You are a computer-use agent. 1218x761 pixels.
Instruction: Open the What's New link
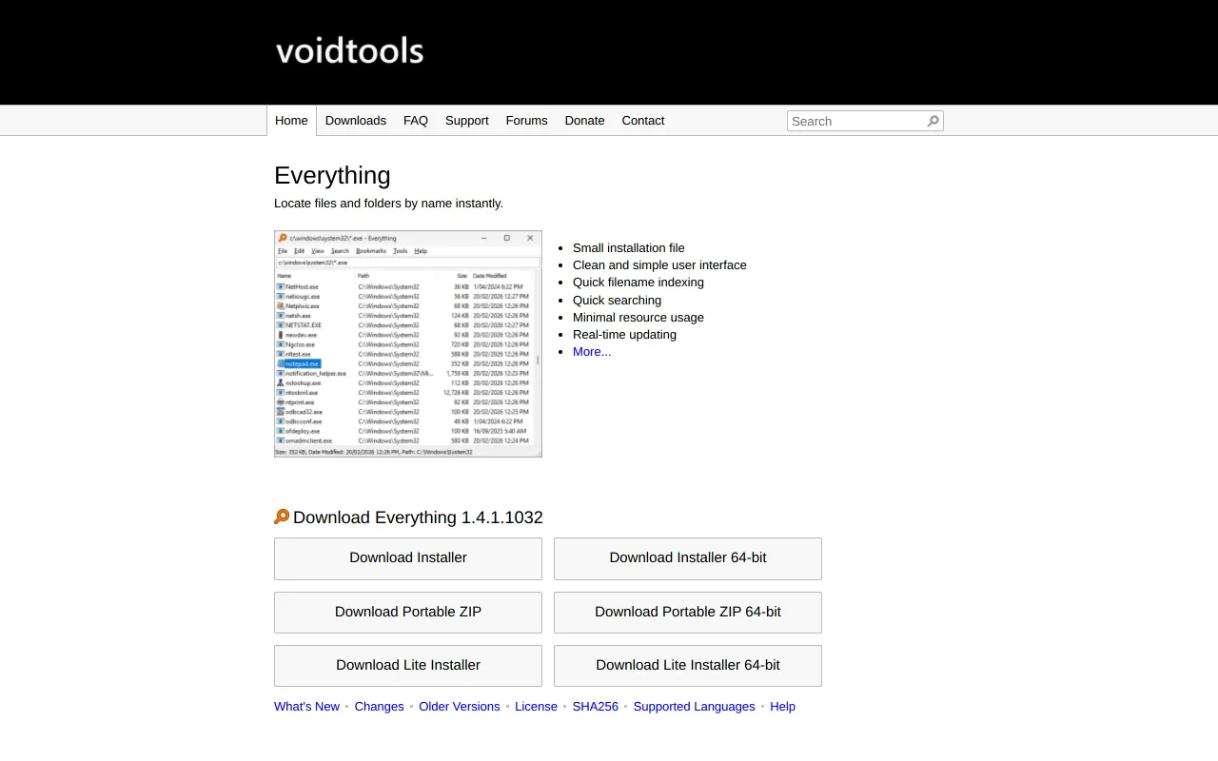point(306,707)
